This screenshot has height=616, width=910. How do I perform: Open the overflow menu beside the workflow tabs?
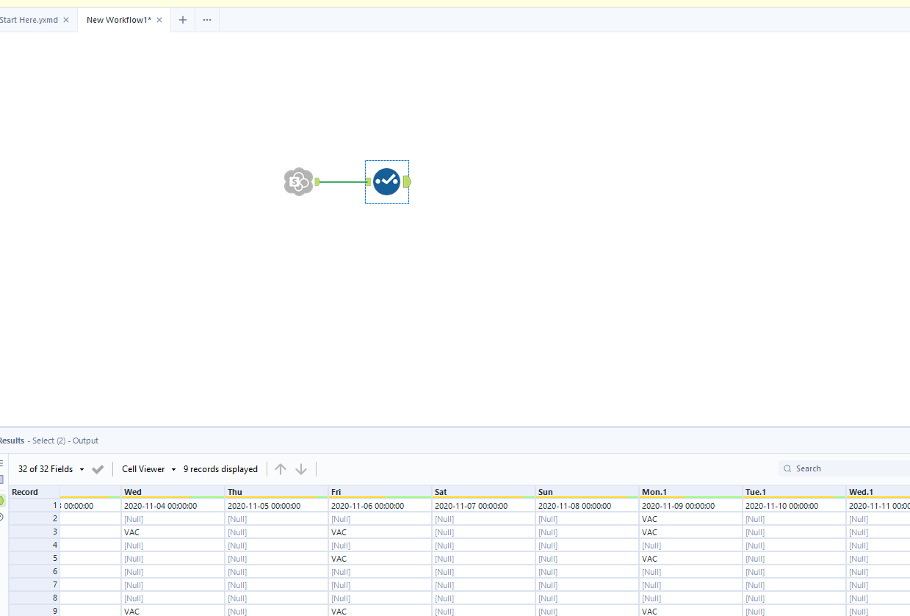pos(206,20)
